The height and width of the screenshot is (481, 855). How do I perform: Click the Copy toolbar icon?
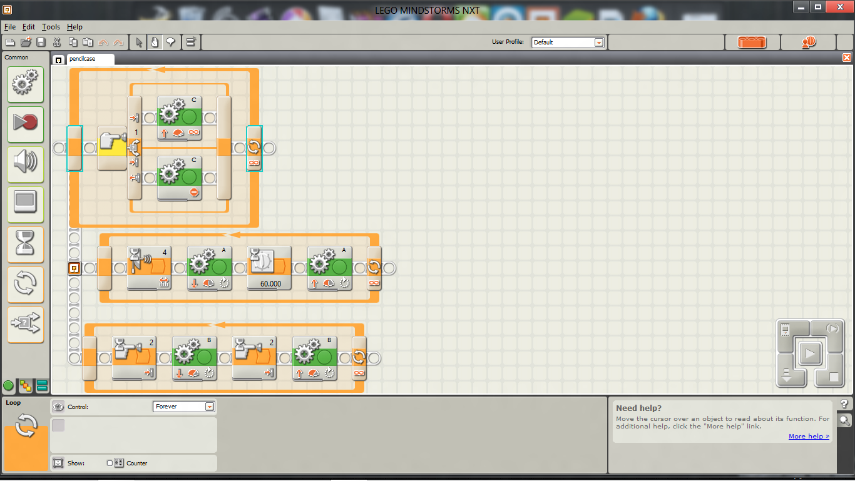coord(73,43)
